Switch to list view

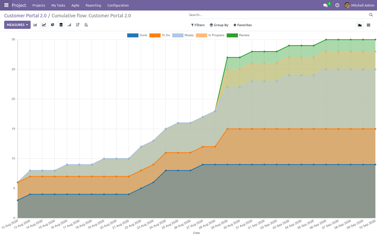tap(368, 25)
